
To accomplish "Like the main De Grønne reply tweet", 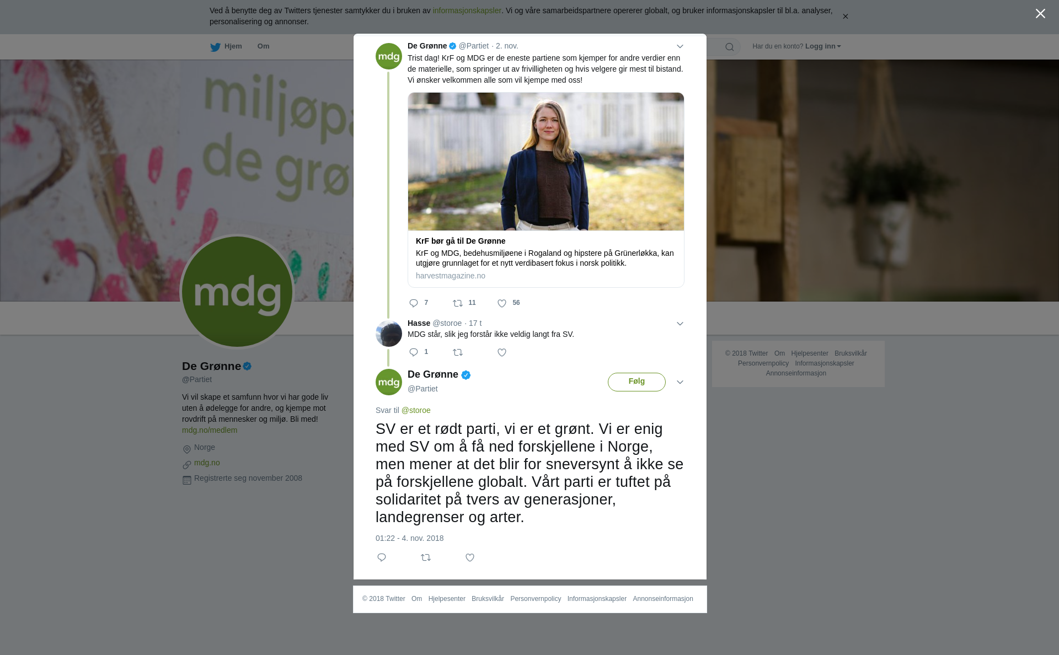I will coord(470,558).
